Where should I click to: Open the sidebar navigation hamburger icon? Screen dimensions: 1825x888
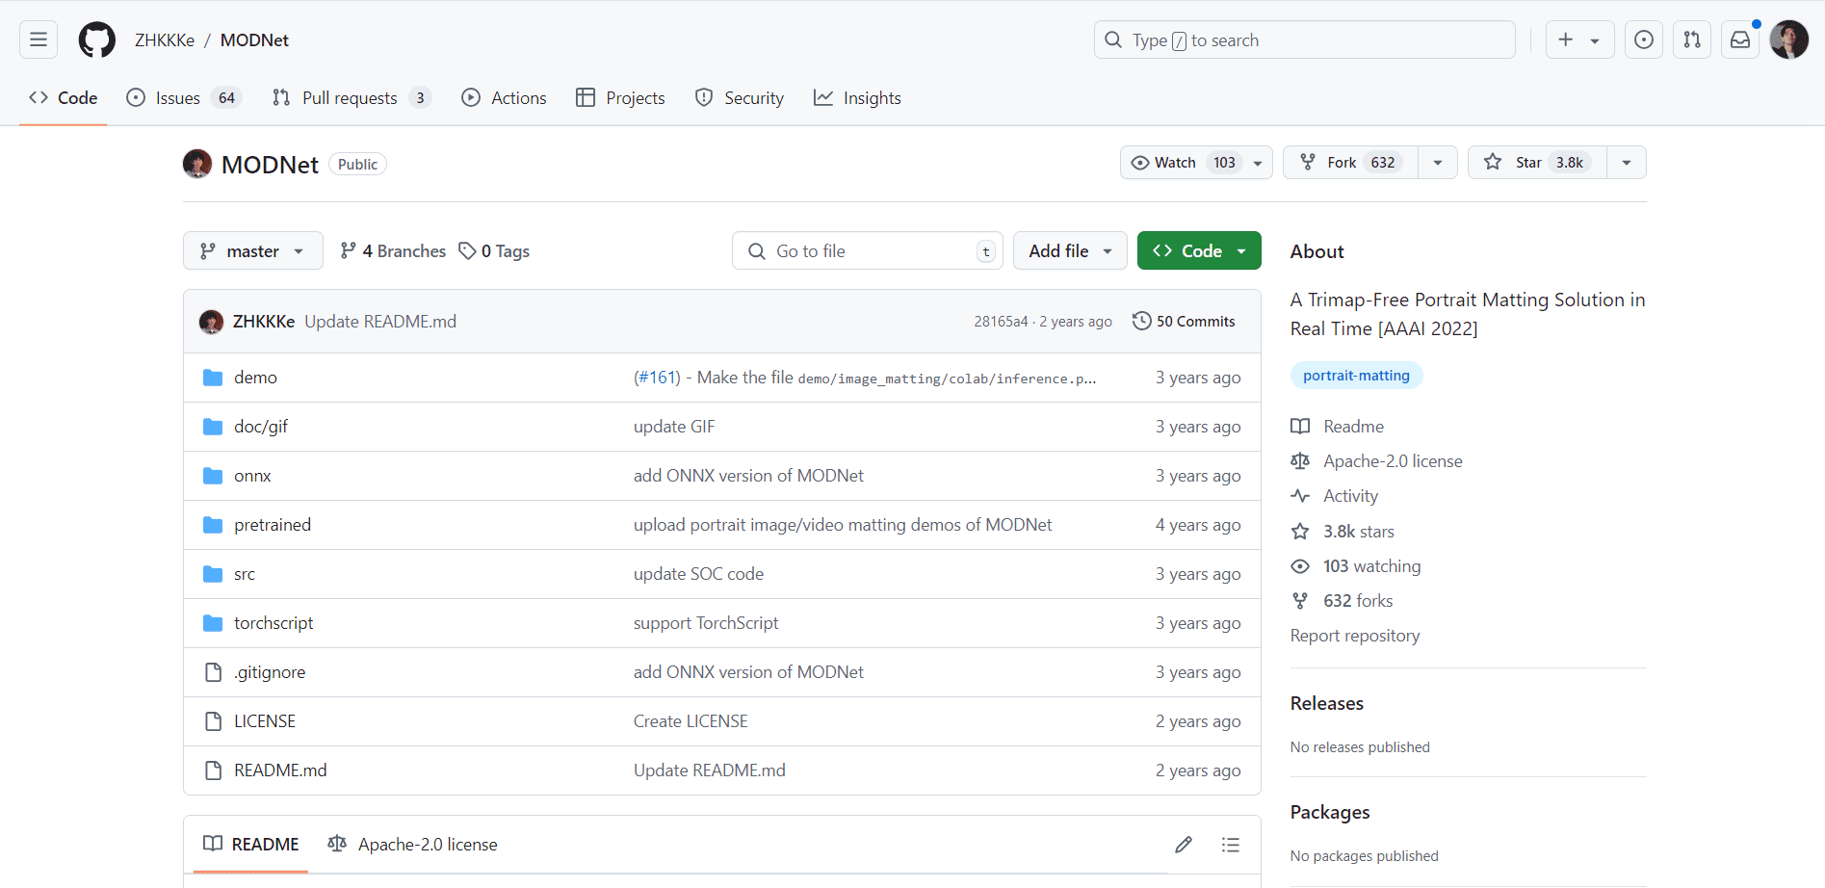coord(37,39)
